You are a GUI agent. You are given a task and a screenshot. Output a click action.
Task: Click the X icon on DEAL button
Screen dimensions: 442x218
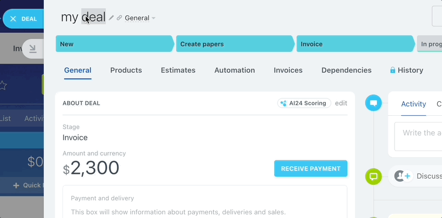pos(13,19)
